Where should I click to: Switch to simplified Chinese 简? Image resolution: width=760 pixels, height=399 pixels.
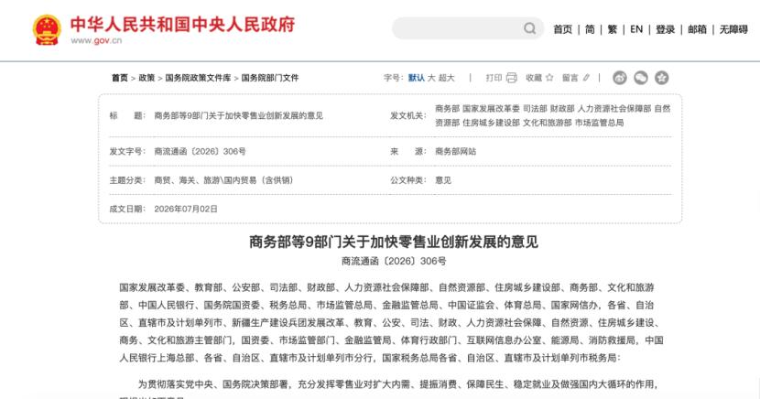coord(590,29)
